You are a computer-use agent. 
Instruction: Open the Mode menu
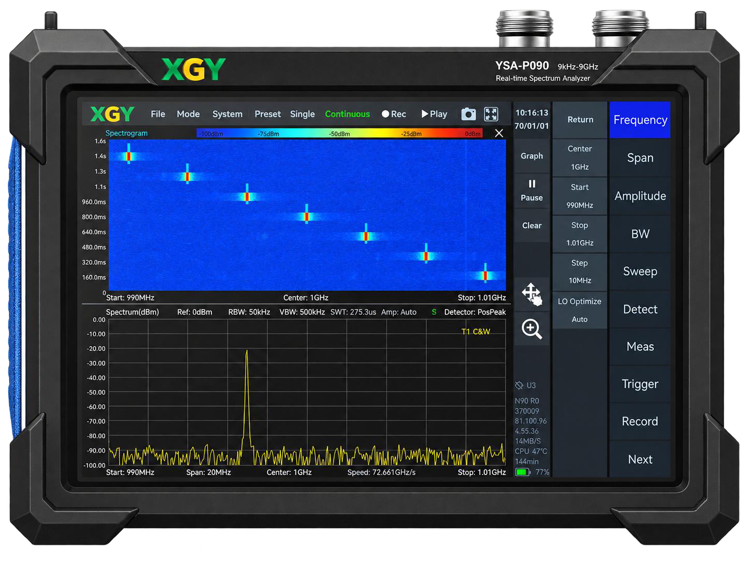tap(188, 114)
